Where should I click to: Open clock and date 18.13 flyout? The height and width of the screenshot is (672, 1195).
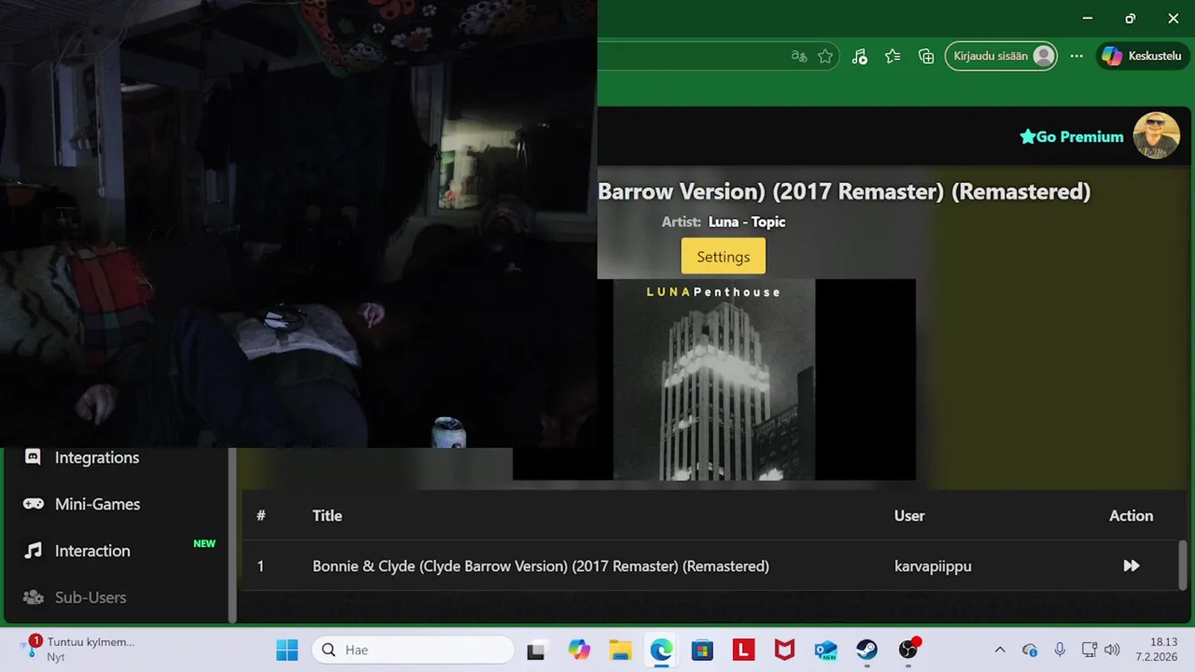point(1157,650)
